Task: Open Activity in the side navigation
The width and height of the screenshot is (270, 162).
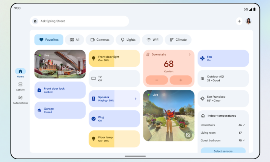Action: click(20, 86)
